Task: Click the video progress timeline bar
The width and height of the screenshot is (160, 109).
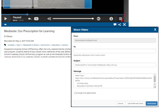Action: click(62, 14)
